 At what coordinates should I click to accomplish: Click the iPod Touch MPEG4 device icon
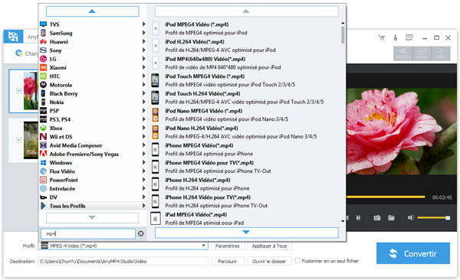155,80
